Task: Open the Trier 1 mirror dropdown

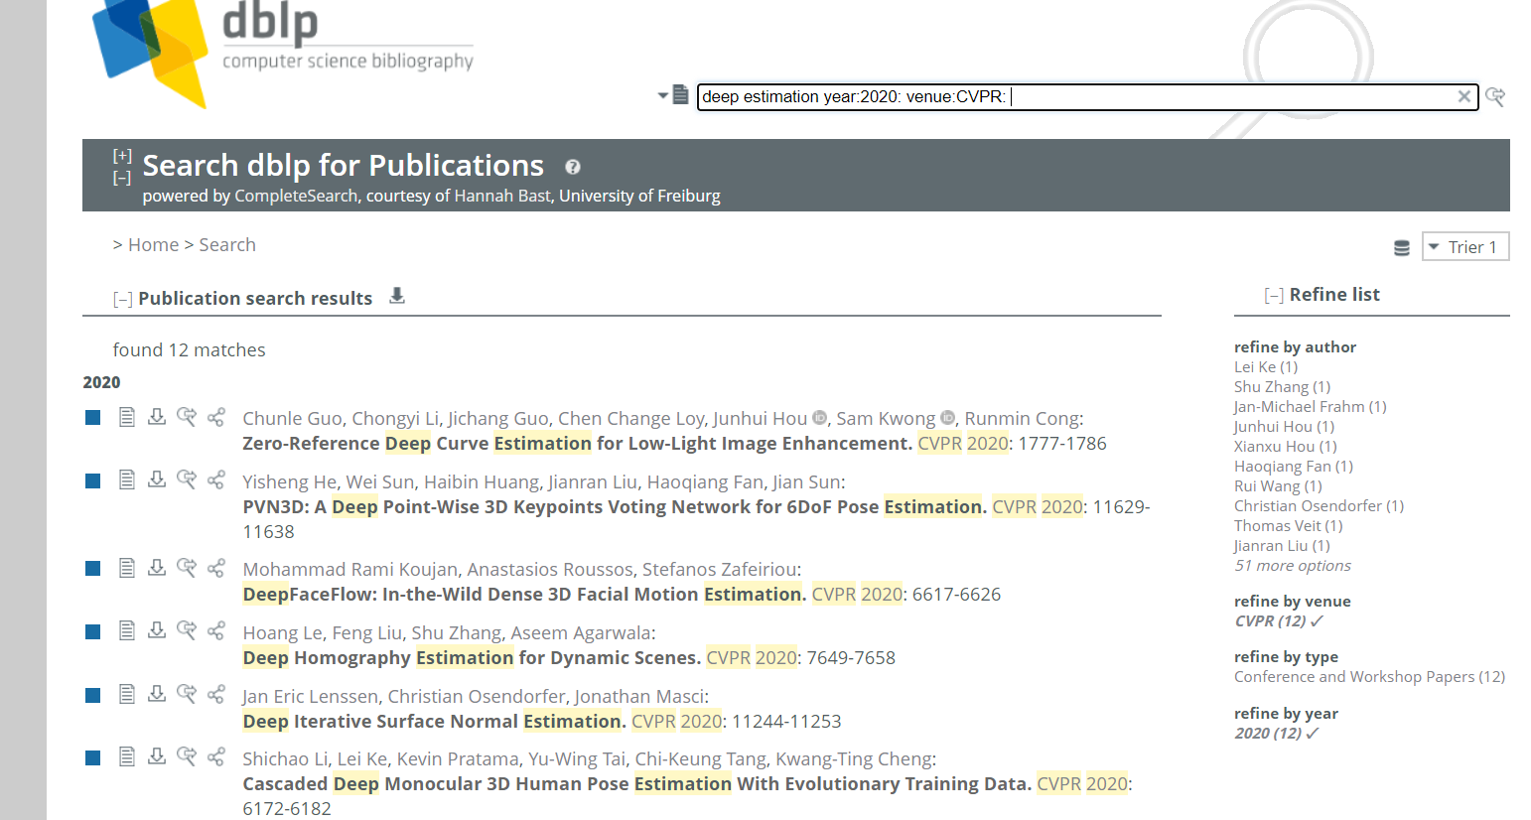Action: 1465,247
